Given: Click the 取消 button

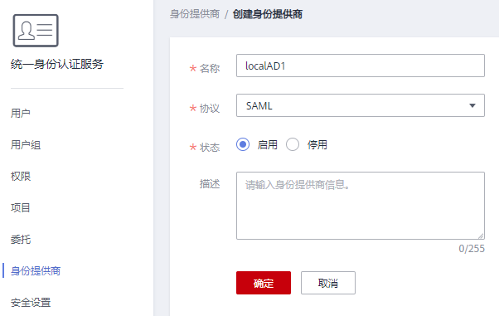Looking at the screenshot, I should (x=328, y=283).
